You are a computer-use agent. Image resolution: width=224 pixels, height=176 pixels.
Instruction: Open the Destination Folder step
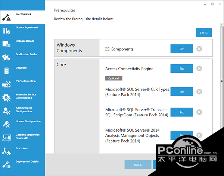click(22, 57)
